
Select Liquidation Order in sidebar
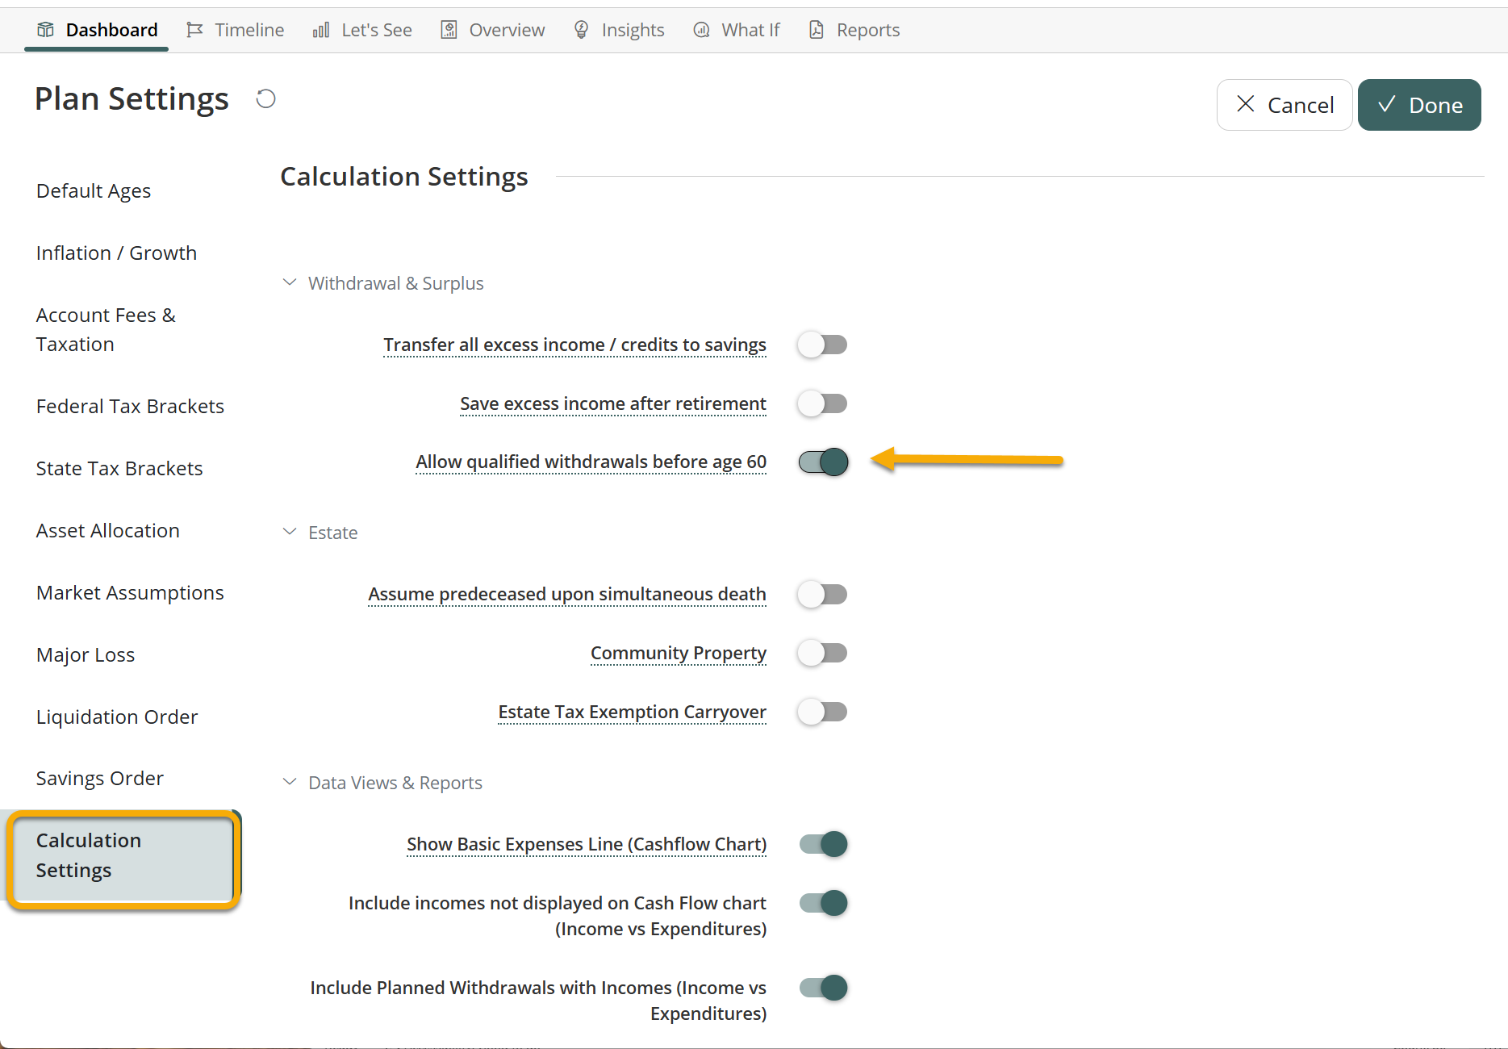pos(117,717)
